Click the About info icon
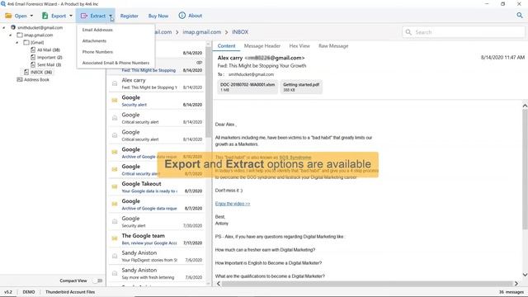The width and height of the screenshot is (528, 297). (x=181, y=16)
